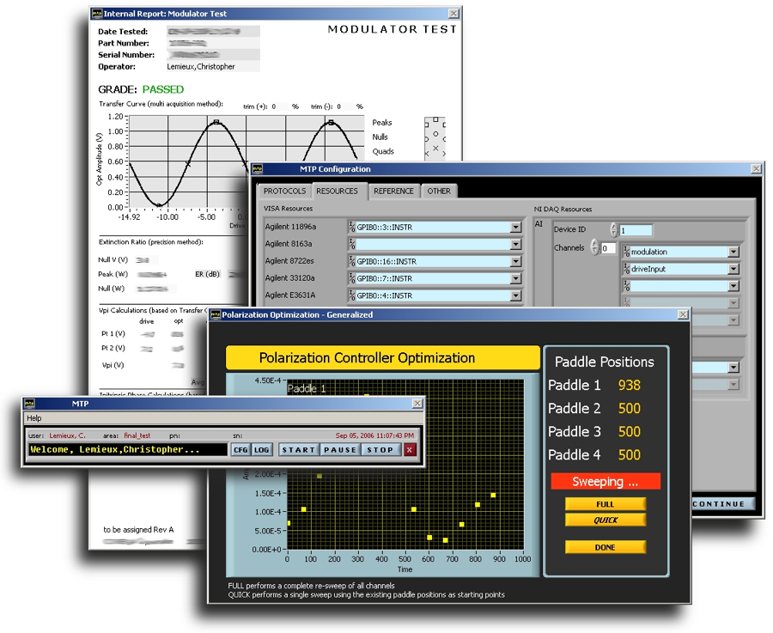Click the VISA I/O icon for Agilent 8163a
Screen dimensions: 773x633
tap(352, 244)
